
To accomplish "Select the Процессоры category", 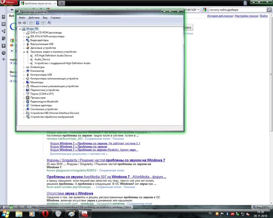I will click(38, 98).
